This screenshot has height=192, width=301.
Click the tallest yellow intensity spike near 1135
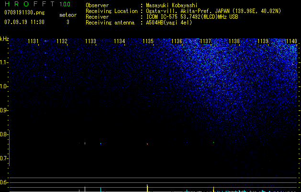point(147,188)
